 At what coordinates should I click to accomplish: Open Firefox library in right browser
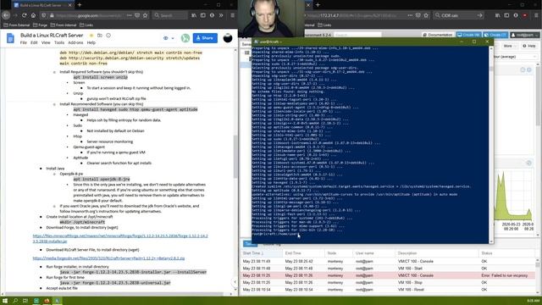point(497,15)
